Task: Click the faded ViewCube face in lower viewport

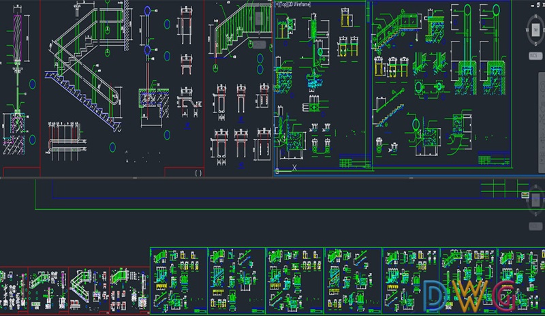Action: pyautogui.click(x=535, y=201)
